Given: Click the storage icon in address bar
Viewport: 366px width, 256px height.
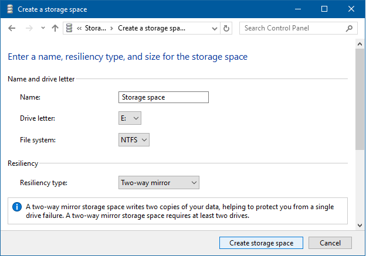Looking at the screenshot, I should [69, 28].
